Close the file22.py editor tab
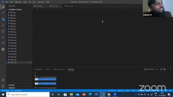 pyautogui.click(x=76, y=6)
